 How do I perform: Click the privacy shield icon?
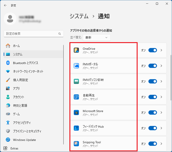pos(8,131)
